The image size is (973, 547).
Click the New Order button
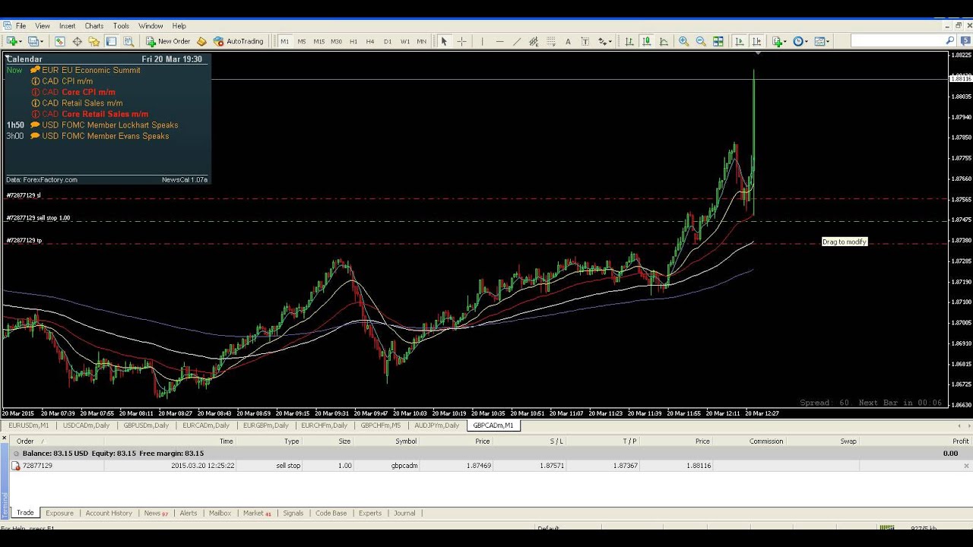point(168,41)
